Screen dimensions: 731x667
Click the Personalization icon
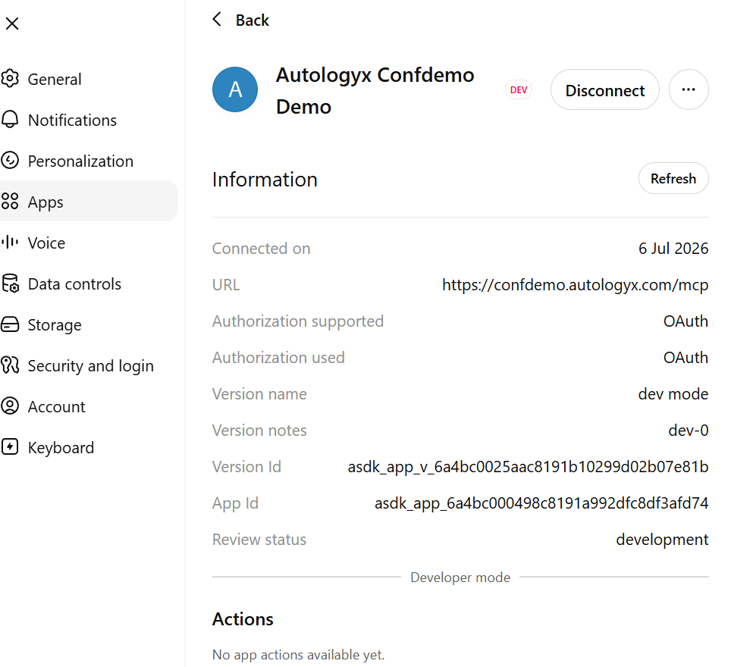[10, 161]
